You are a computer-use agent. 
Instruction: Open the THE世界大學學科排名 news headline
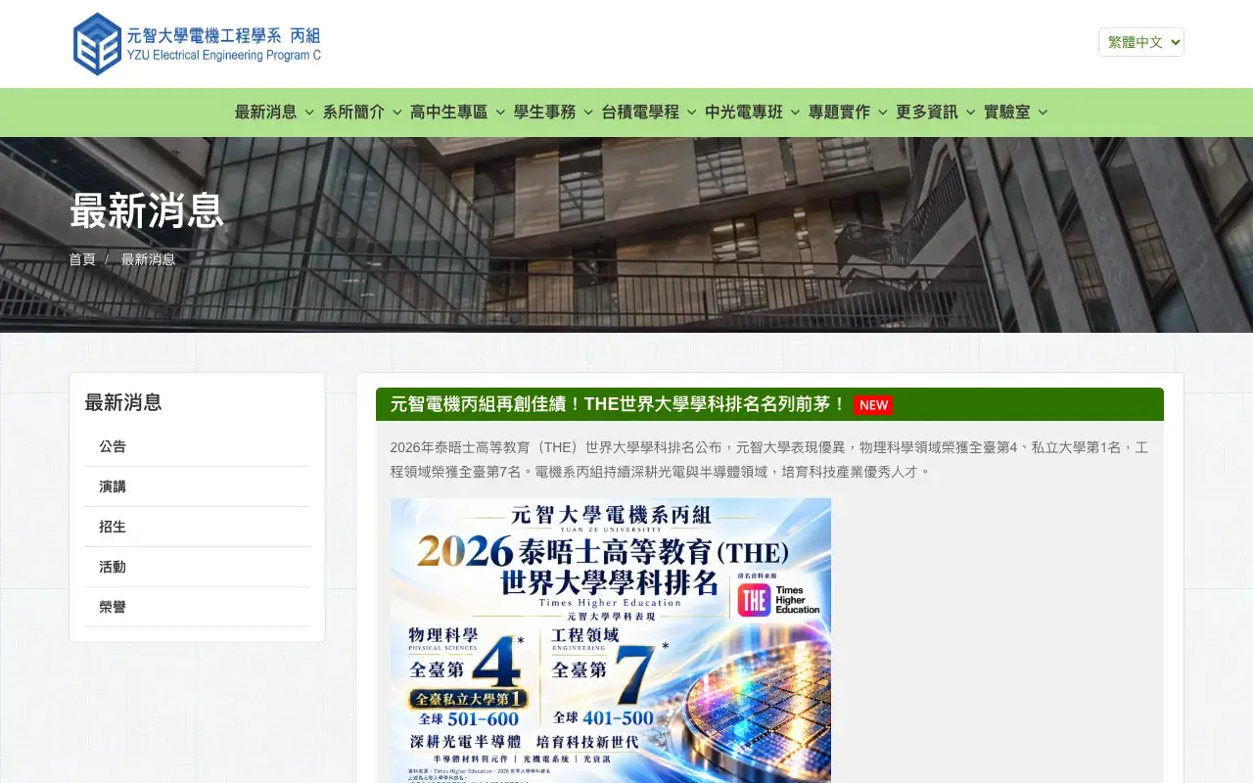618,404
